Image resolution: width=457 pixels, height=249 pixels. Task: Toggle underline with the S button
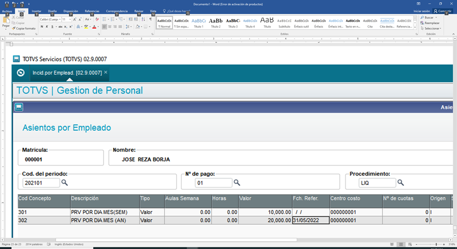pyautogui.click(x=52, y=27)
